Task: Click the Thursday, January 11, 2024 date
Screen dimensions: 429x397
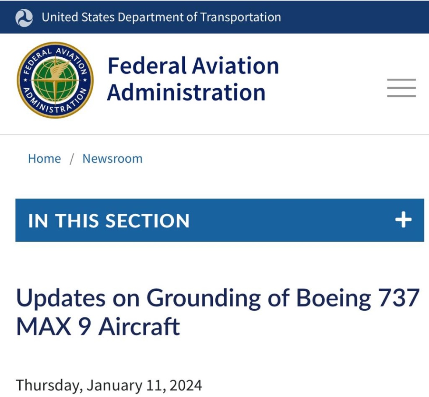Action: tap(109, 386)
